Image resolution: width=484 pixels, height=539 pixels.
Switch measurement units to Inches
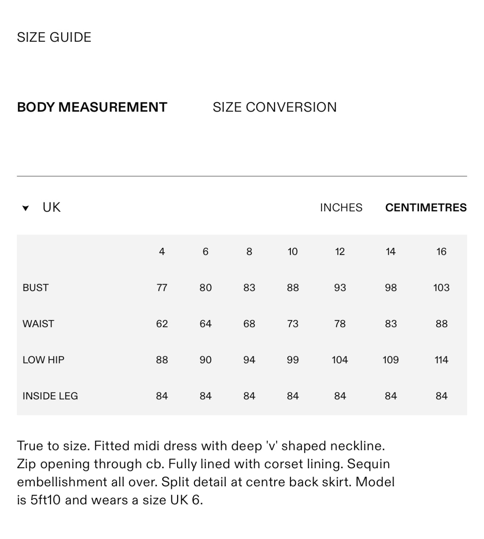pos(341,208)
